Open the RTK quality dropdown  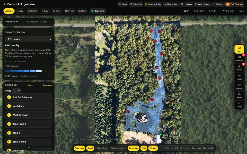click(28, 39)
